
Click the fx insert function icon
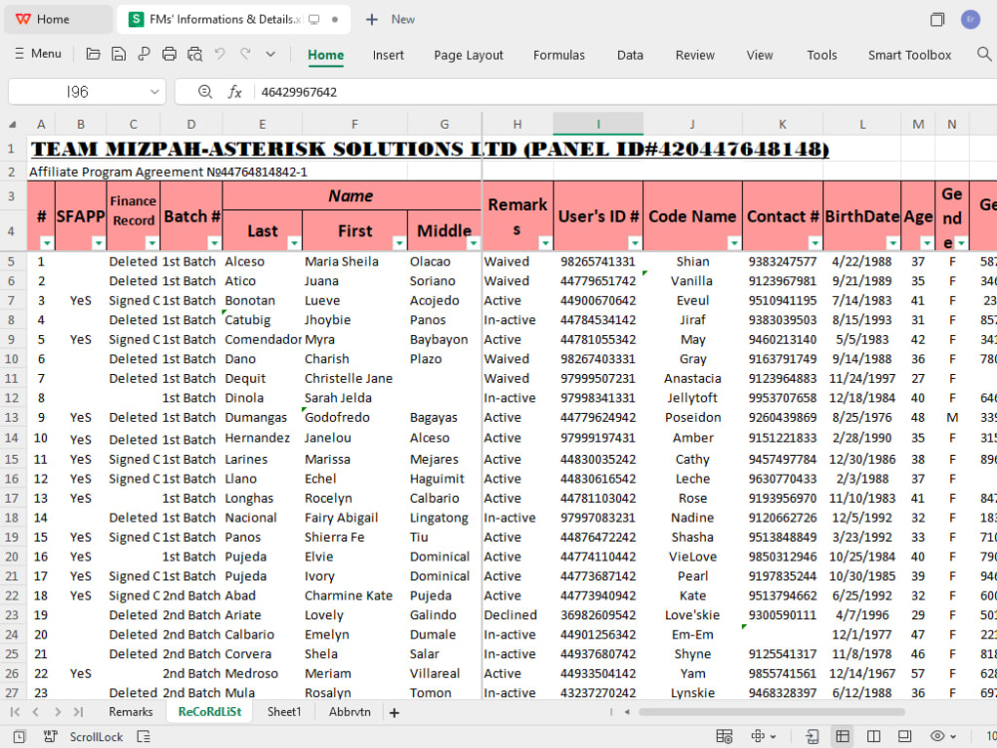pyautogui.click(x=234, y=92)
